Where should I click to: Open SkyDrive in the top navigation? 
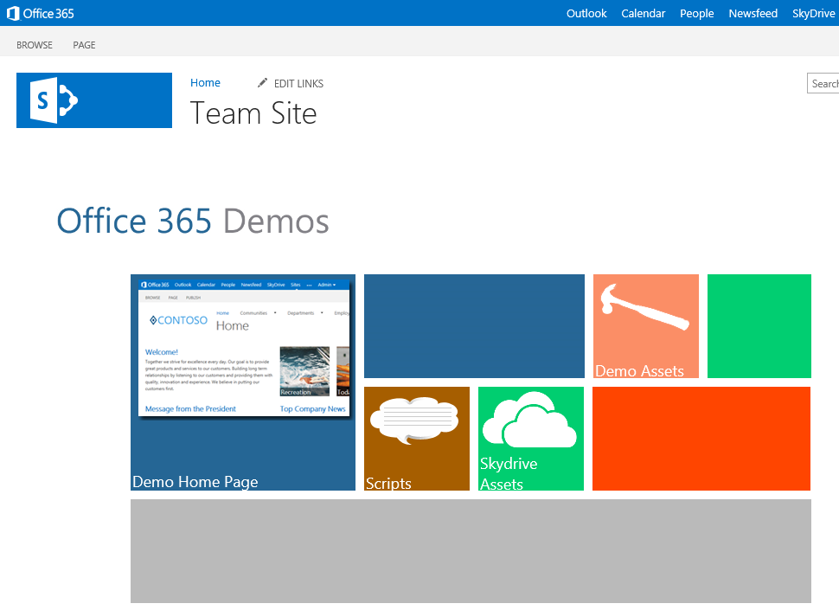coord(813,13)
